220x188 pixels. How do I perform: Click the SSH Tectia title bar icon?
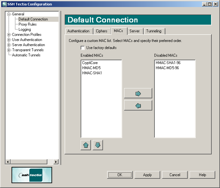pyautogui.click(x=4, y=4)
